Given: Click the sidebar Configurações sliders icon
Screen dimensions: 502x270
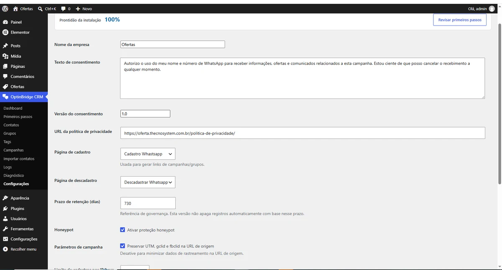Looking at the screenshot, I should (5, 239).
